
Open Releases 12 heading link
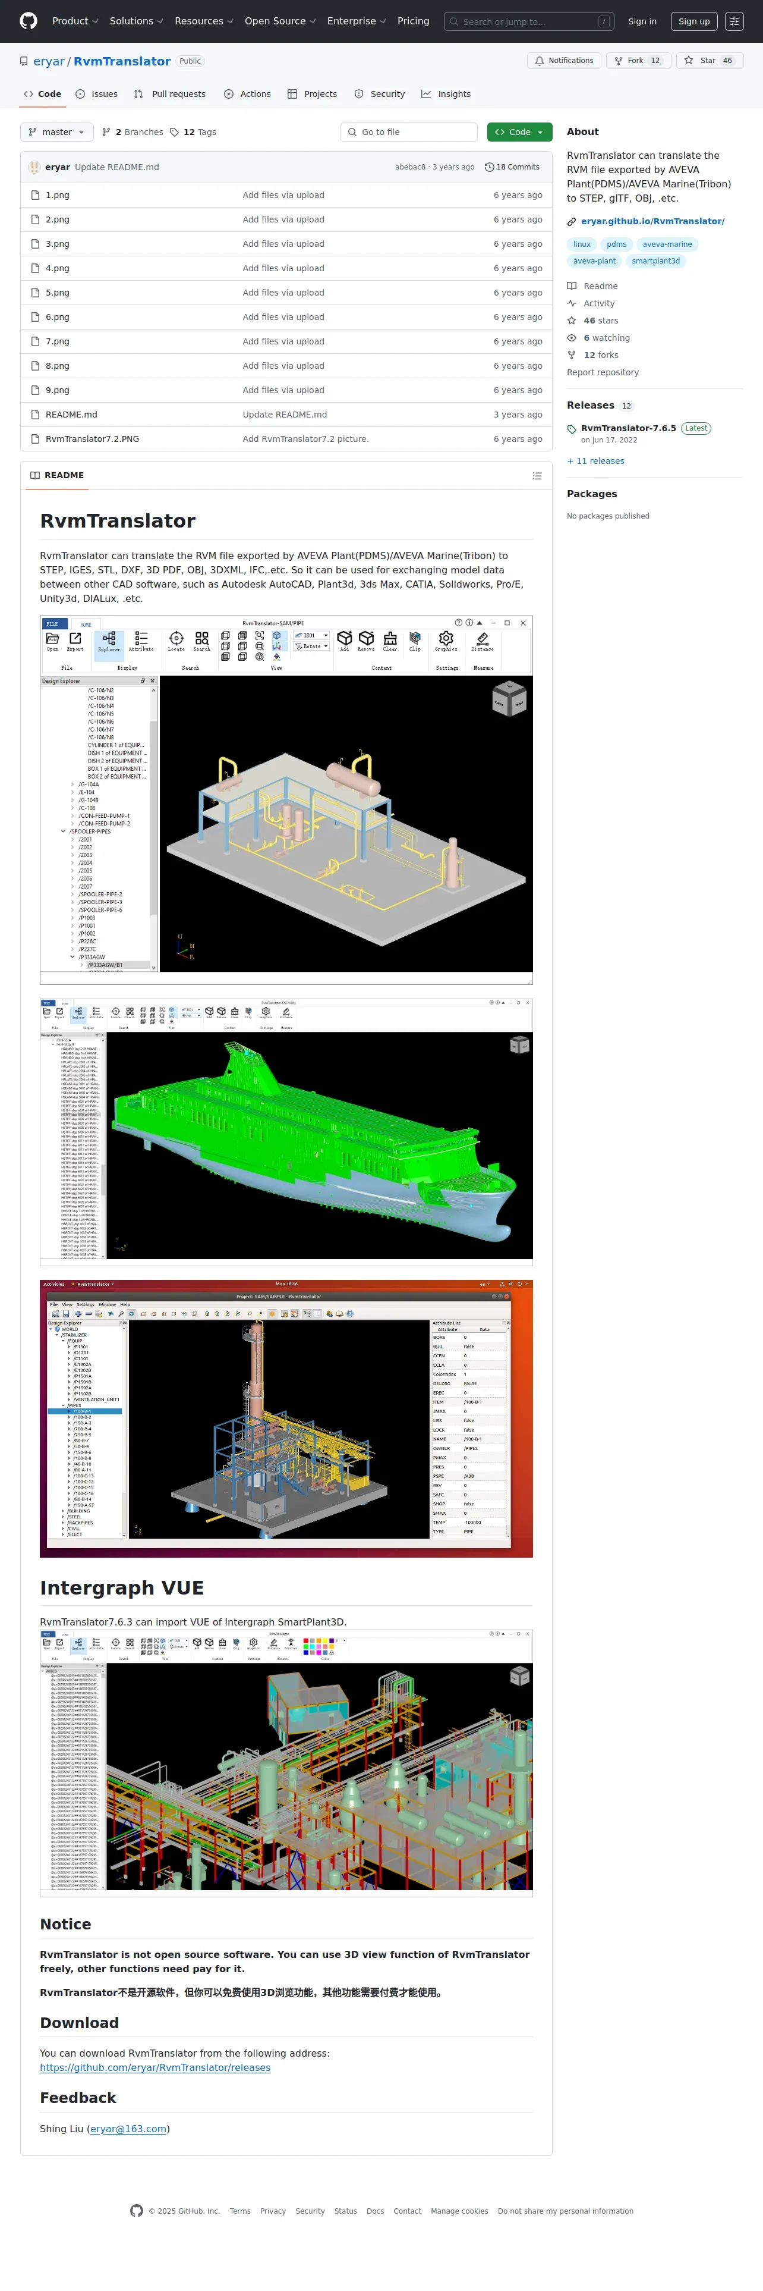[600, 406]
